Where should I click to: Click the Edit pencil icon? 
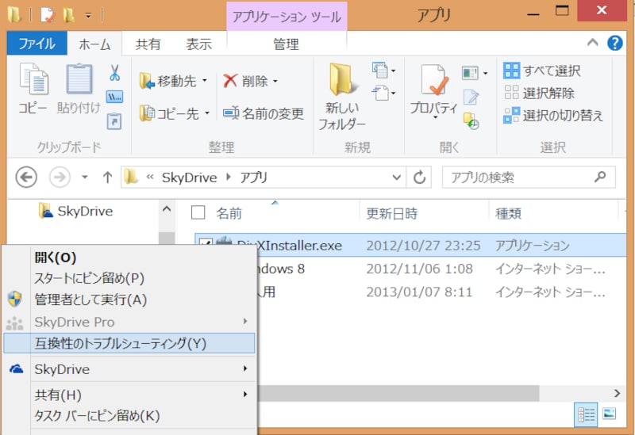[x=471, y=97]
